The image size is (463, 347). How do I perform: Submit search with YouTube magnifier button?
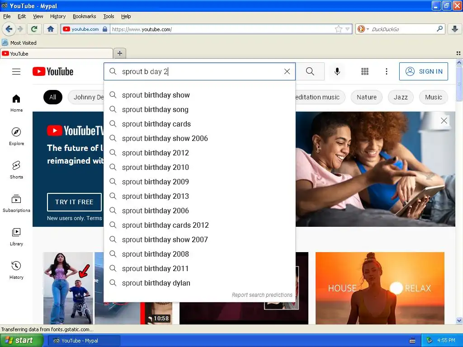pyautogui.click(x=310, y=71)
